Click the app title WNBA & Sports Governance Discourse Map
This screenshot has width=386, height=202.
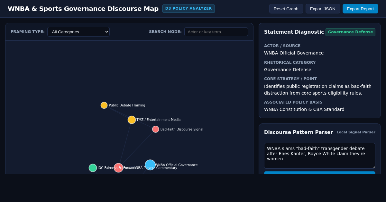pos(83,9)
